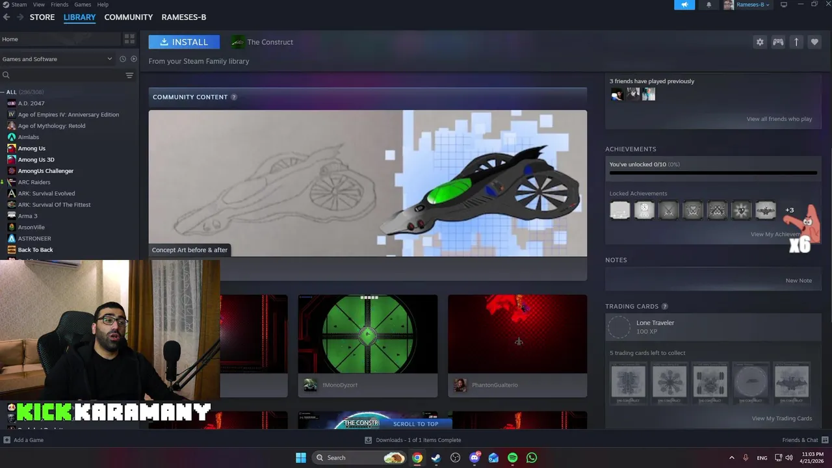
Task: Open the Friends menu
Action: [x=59, y=5]
